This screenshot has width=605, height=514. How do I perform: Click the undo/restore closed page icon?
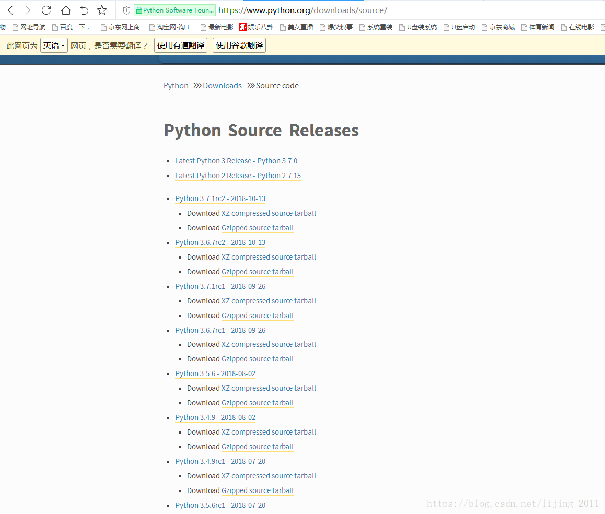coord(84,10)
